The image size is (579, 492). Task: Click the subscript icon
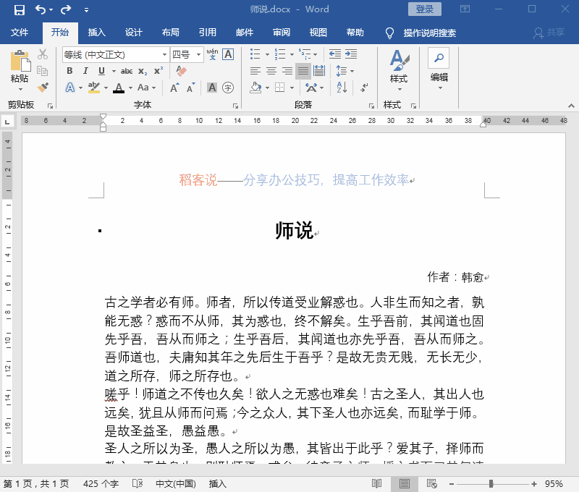142,70
